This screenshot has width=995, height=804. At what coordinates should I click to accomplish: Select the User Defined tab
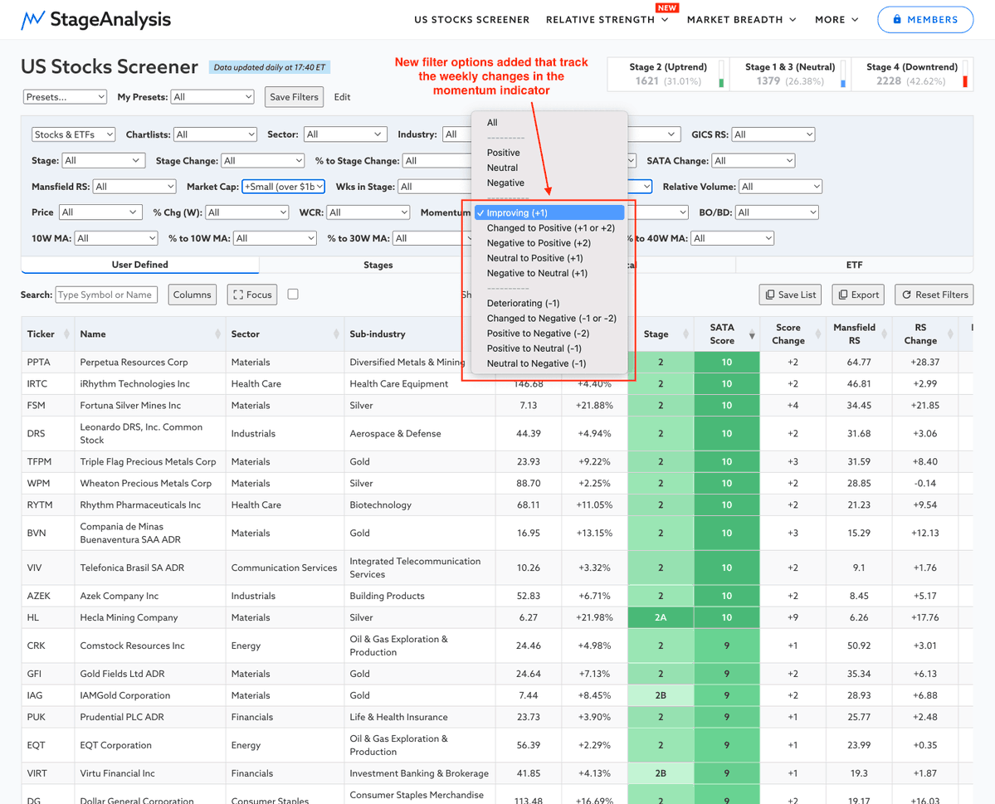click(139, 265)
